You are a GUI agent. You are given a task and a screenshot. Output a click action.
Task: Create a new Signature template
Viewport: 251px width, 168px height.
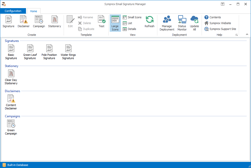[x=8, y=22]
